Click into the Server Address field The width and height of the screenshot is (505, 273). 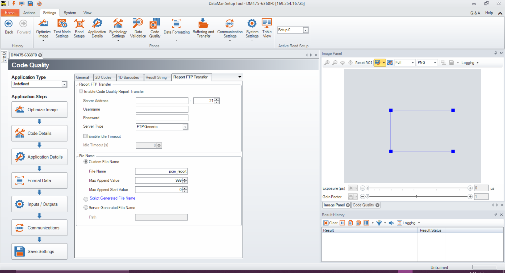(162, 101)
